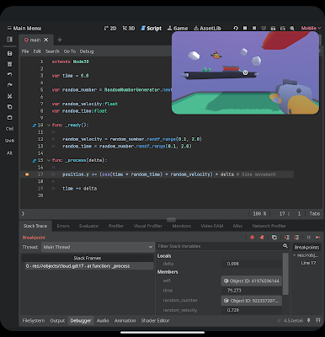Click the scissors cut icon in sidebar

9,96
